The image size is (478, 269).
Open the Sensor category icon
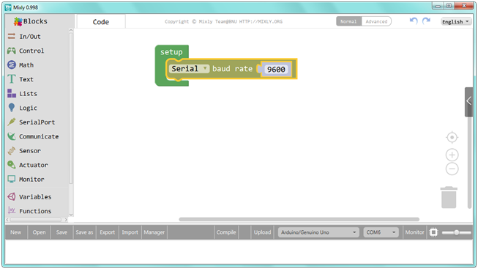11,150
